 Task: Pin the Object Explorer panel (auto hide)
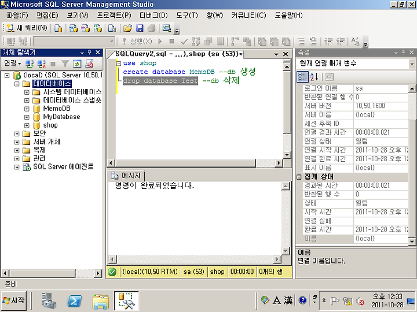tap(90, 53)
